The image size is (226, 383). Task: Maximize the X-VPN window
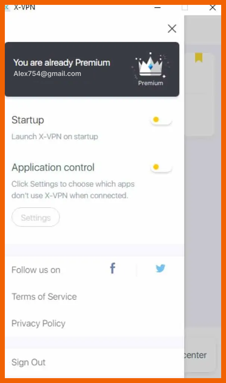click(x=185, y=7)
